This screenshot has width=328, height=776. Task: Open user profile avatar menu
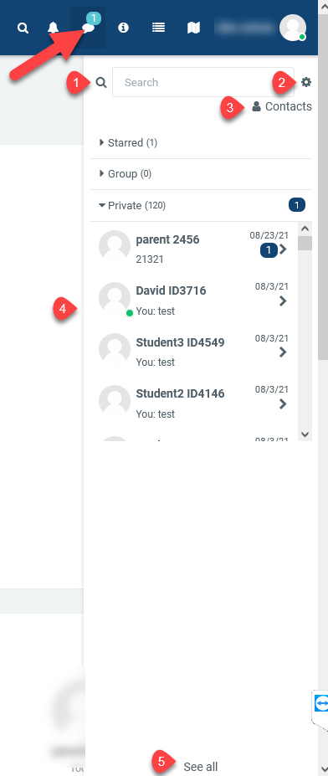(x=293, y=28)
